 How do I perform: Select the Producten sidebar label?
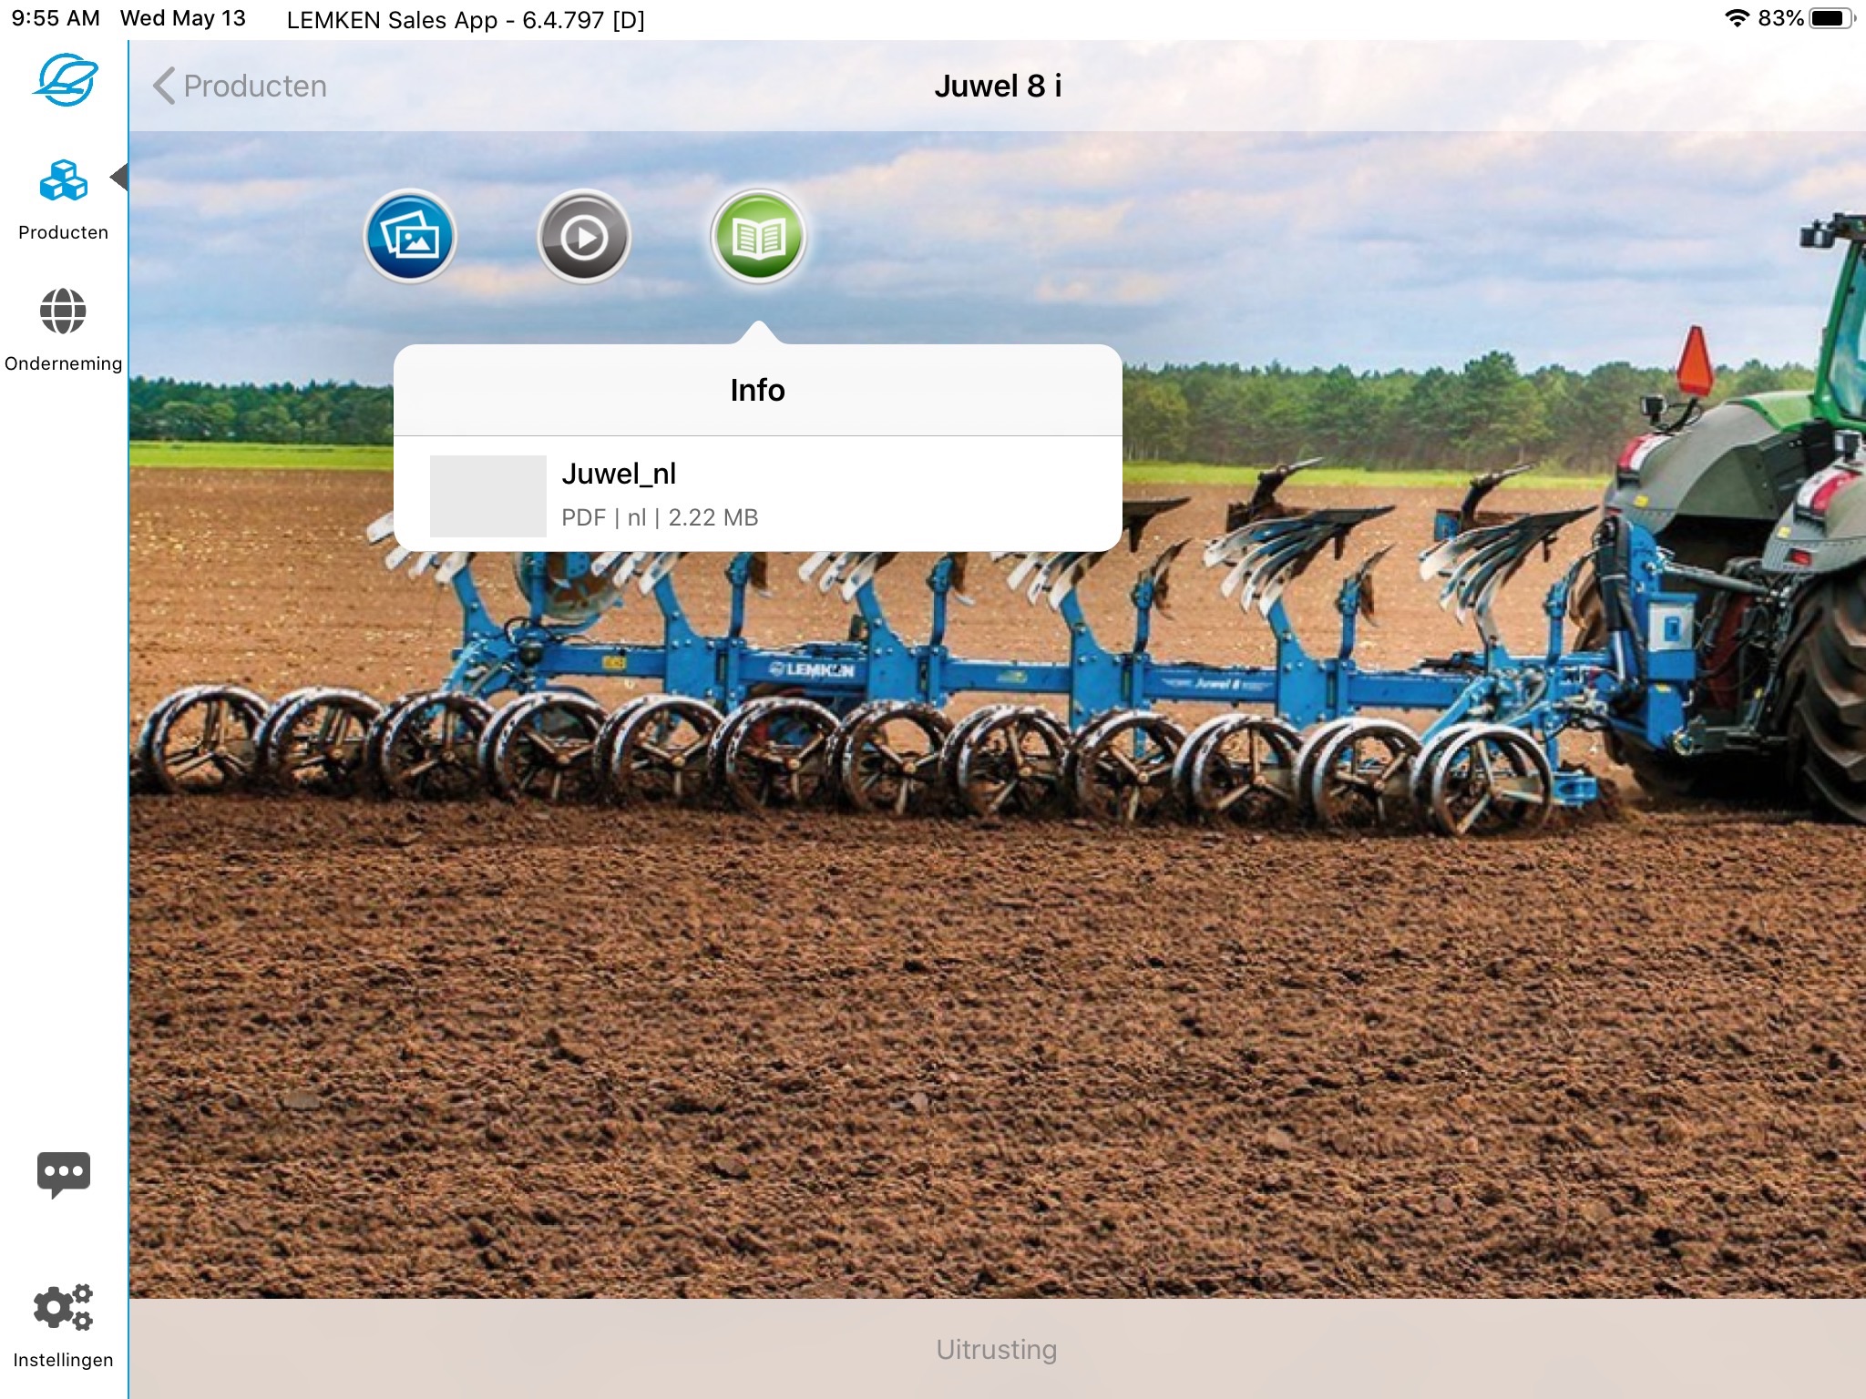click(63, 232)
